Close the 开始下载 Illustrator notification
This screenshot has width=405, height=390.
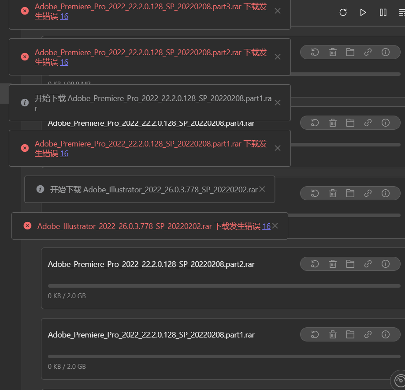tap(262, 189)
